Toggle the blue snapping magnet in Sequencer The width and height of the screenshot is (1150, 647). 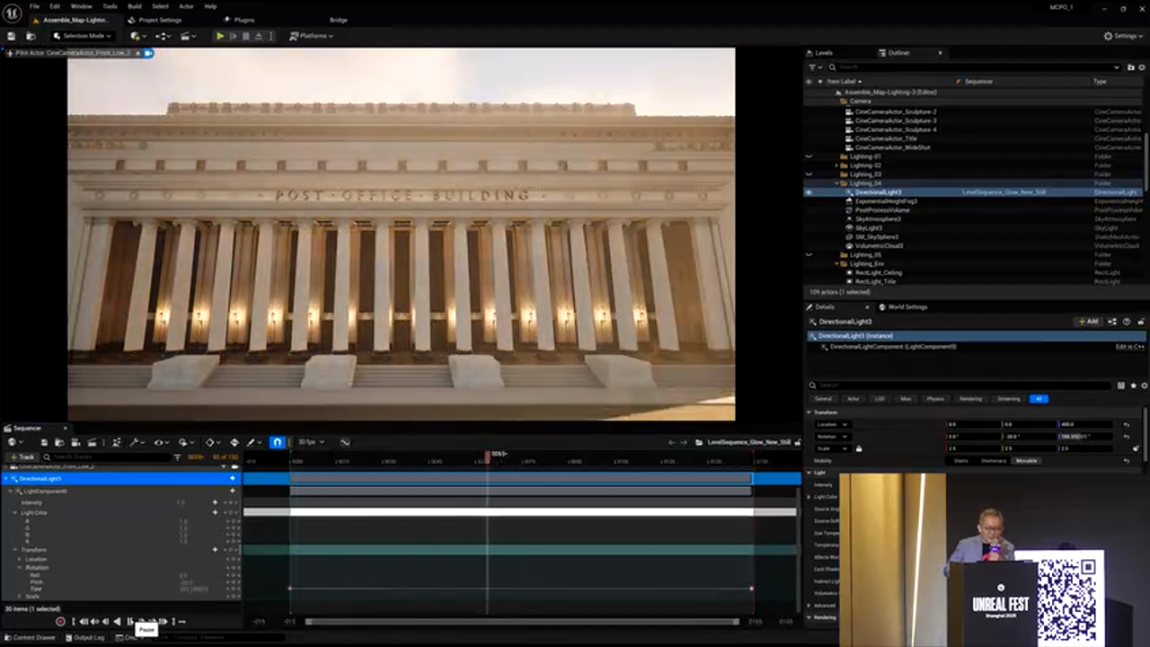[x=278, y=442]
